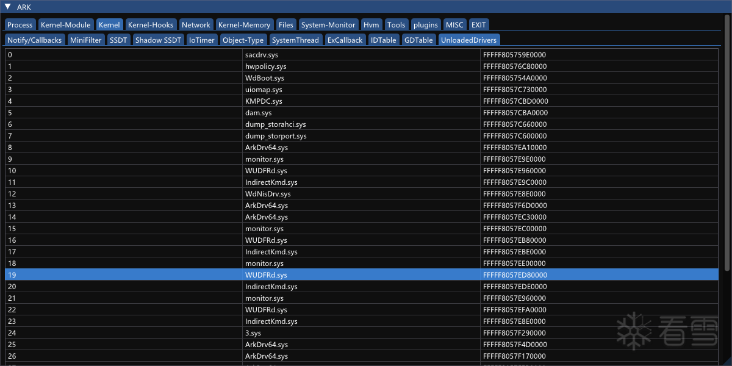Click address FFFFF805754A0000
Screen dimensions: 732x366
click(515, 78)
